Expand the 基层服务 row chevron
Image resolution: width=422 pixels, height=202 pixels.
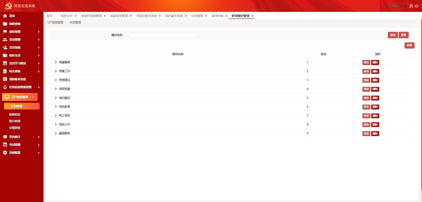click(56, 133)
